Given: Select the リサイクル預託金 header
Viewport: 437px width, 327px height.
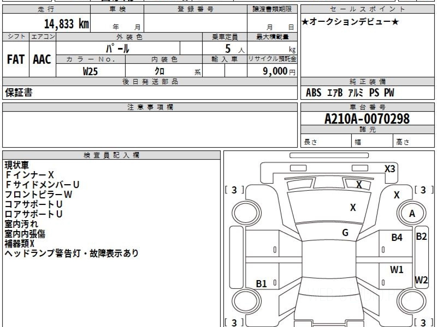Looking at the screenshot, I should pyautogui.click(x=272, y=59).
